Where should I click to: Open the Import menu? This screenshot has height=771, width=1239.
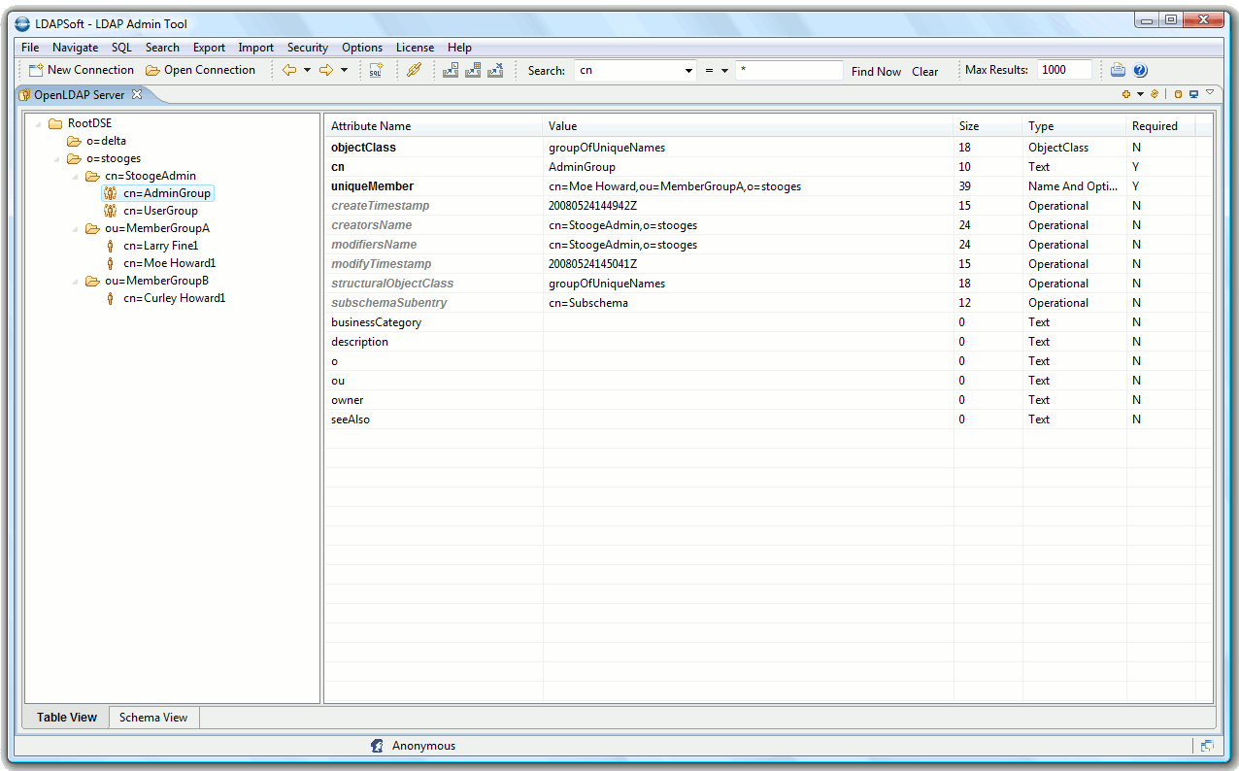click(x=256, y=47)
